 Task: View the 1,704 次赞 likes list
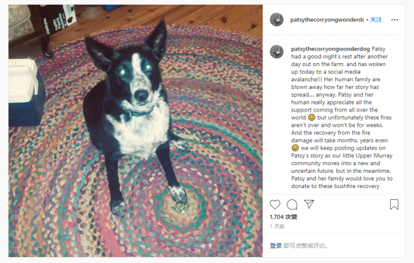[283, 217]
